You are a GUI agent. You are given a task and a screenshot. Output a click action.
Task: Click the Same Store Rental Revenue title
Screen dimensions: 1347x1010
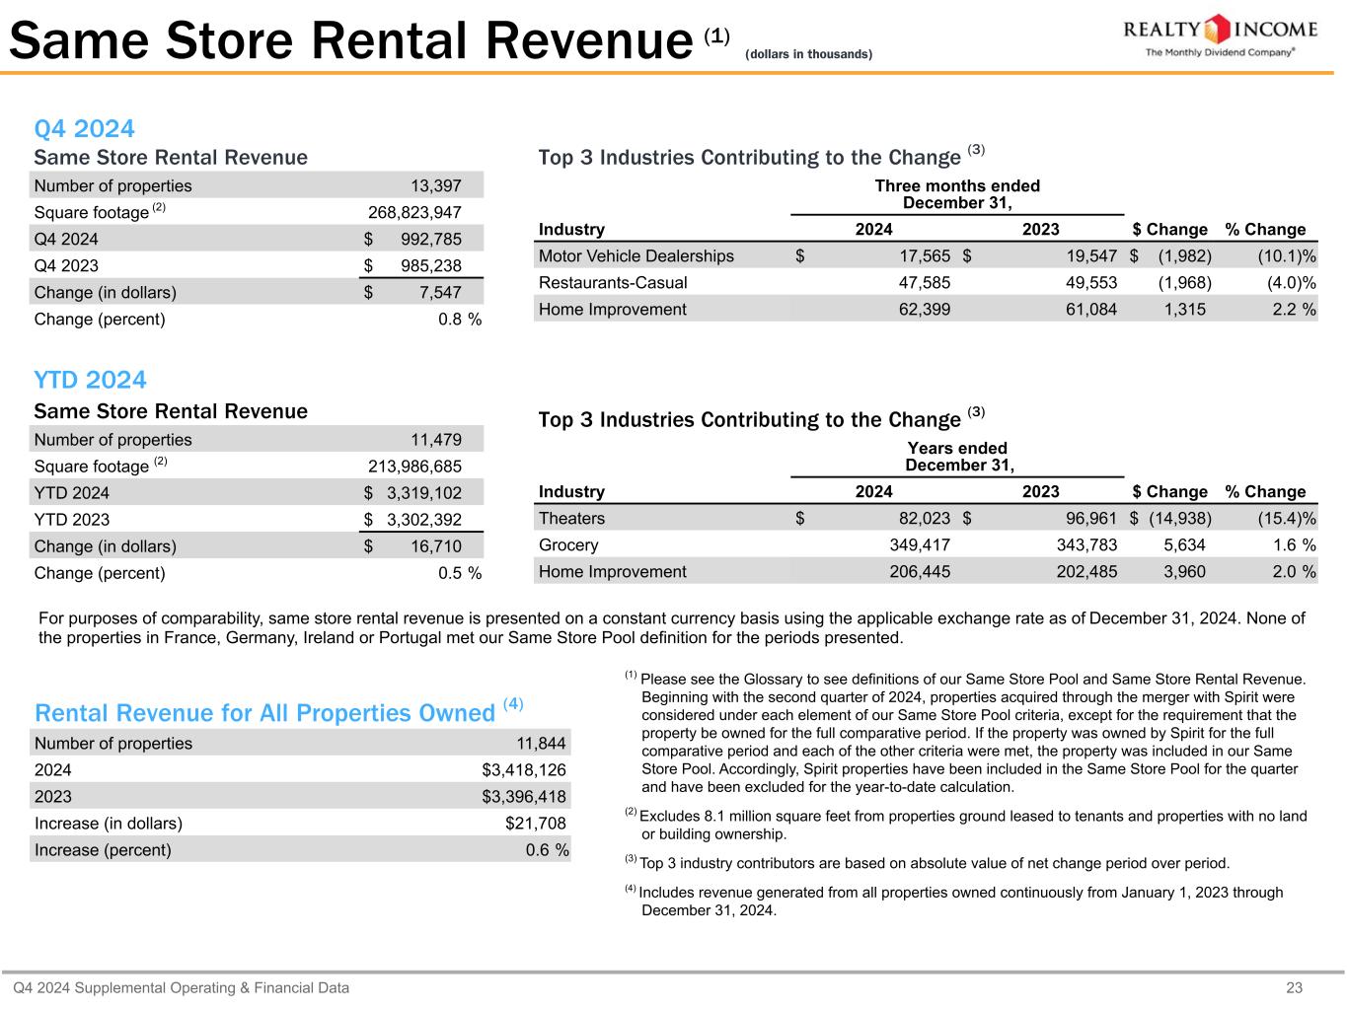click(x=352, y=41)
